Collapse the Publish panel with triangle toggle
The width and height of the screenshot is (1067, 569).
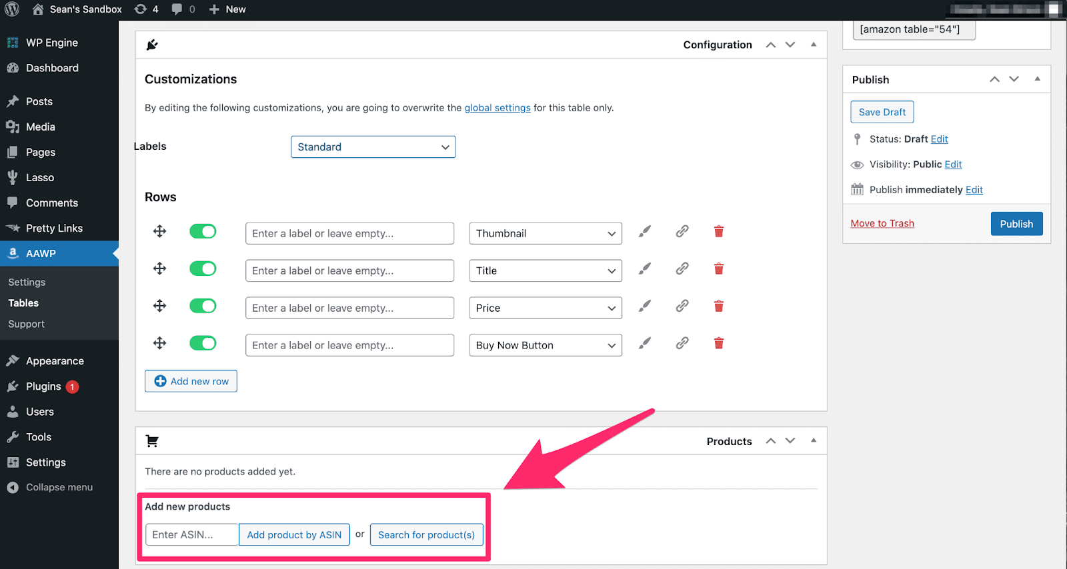[1038, 79]
